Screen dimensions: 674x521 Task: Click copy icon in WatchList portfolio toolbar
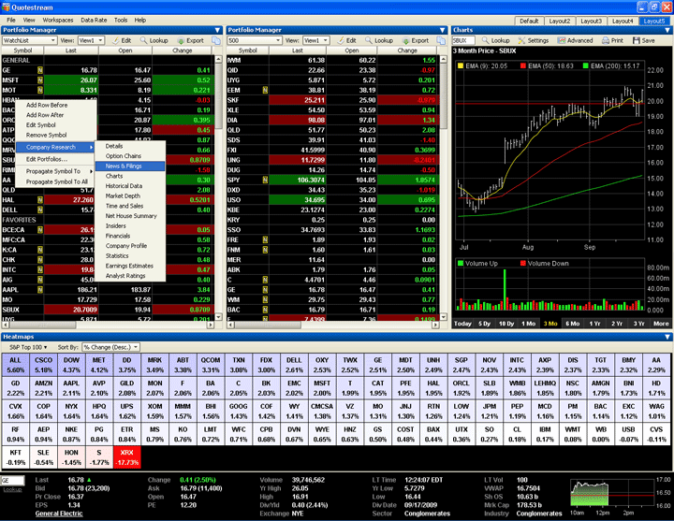[216, 41]
